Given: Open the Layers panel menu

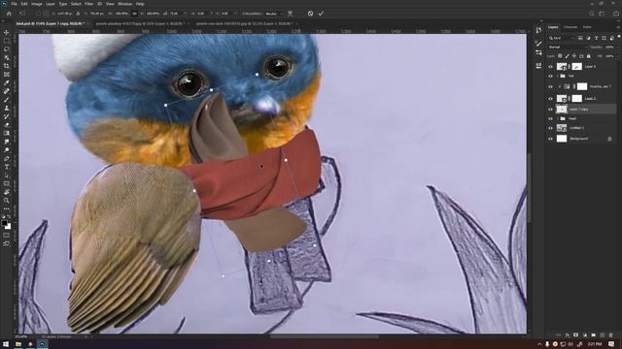Looking at the screenshot, I should tap(618, 27).
